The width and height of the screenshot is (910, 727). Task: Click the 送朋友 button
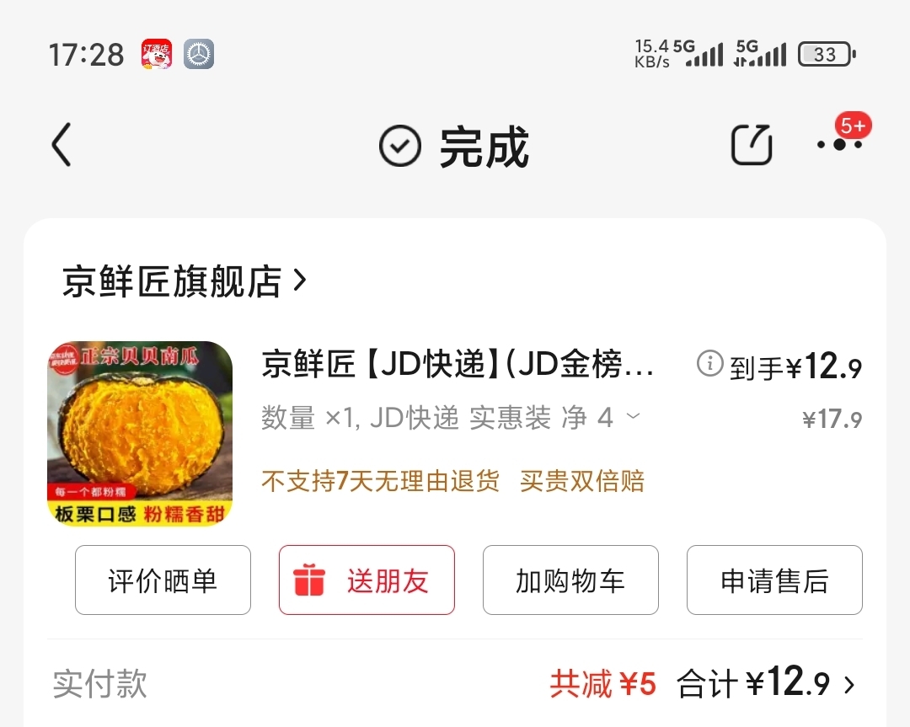coord(367,580)
